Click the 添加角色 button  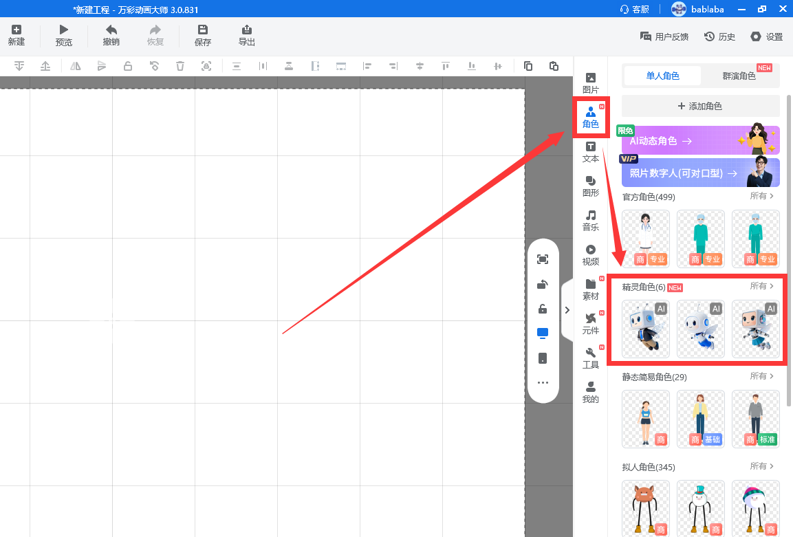700,106
